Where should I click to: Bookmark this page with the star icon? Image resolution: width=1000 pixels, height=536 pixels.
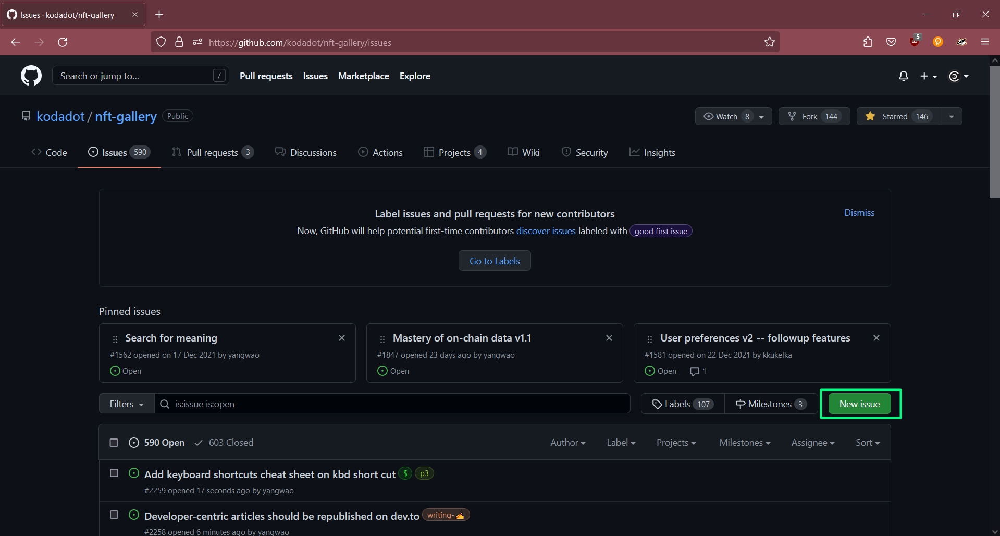[x=769, y=42]
